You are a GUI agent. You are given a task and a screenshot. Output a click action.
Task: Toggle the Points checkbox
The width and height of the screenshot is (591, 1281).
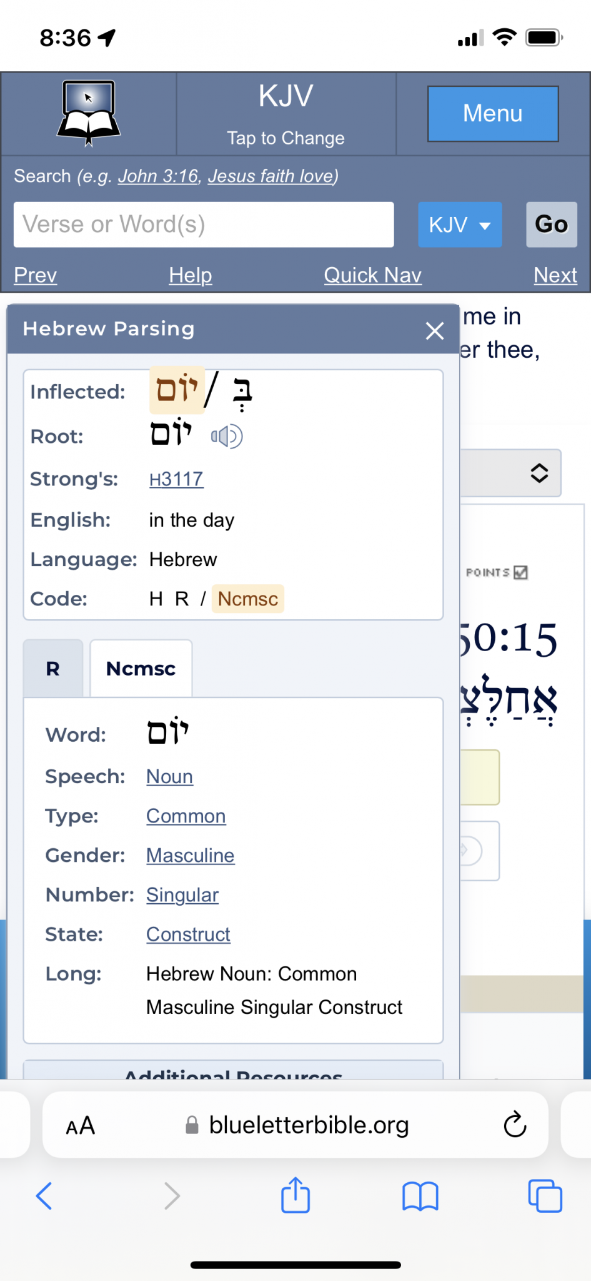(x=520, y=572)
